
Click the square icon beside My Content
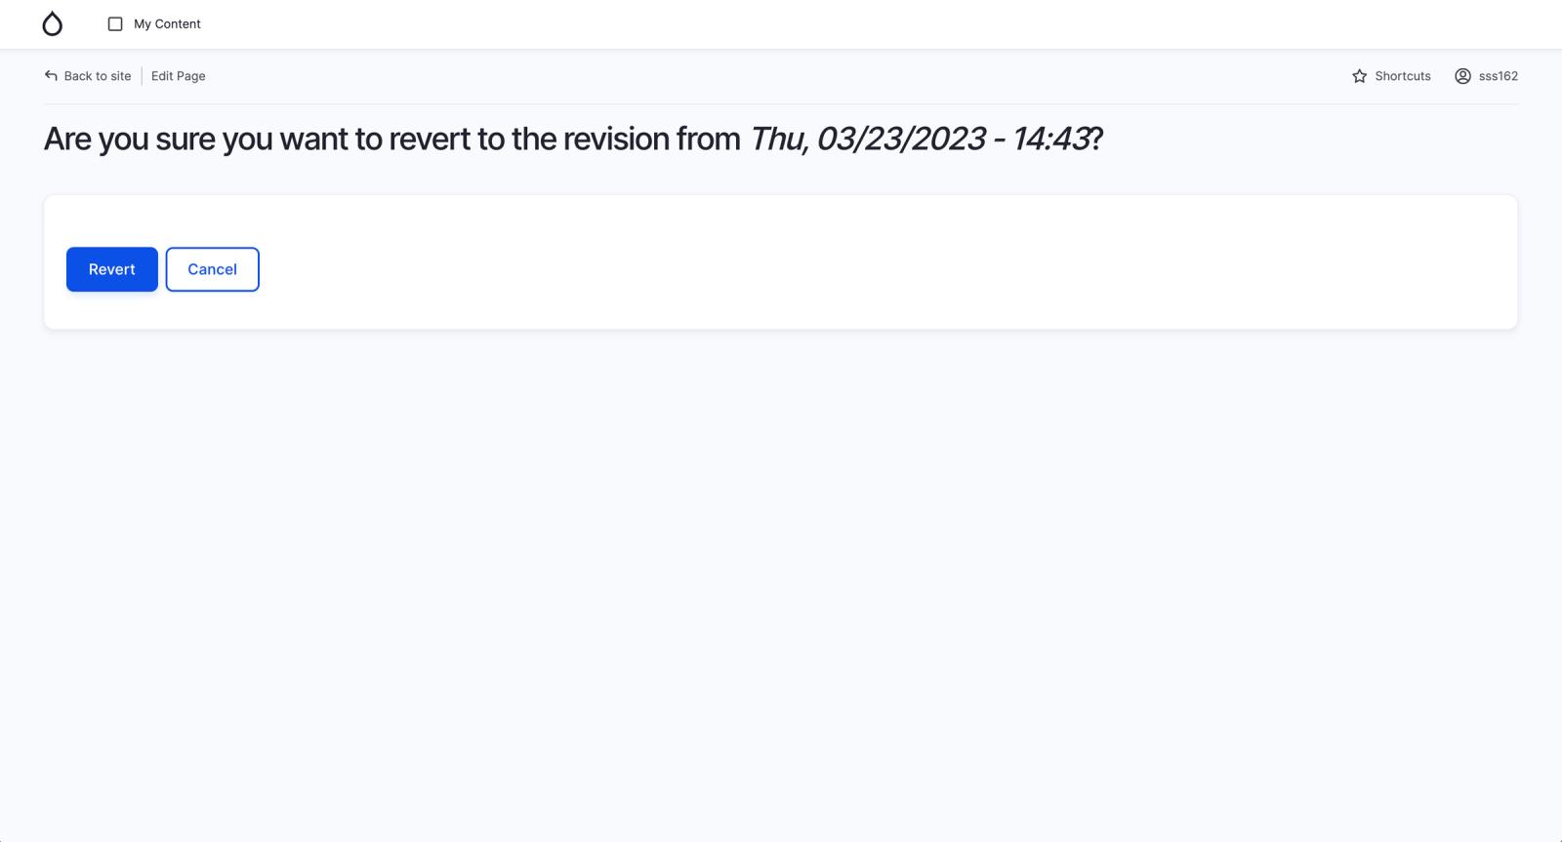115,24
